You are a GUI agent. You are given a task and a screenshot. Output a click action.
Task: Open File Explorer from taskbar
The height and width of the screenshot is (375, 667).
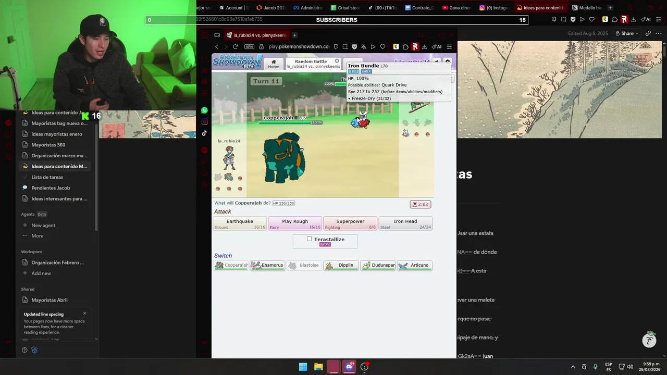click(318, 367)
